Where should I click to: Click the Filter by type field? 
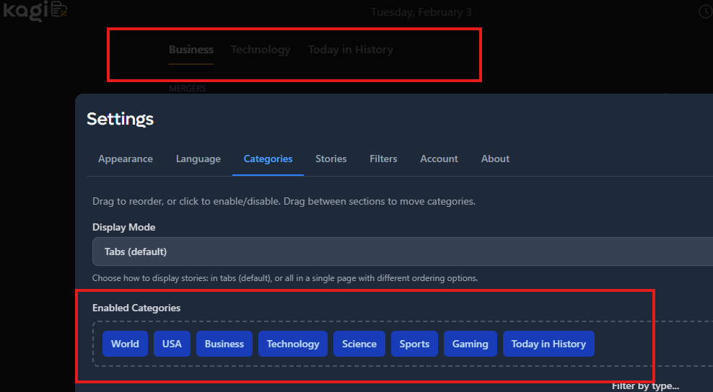(645, 386)
